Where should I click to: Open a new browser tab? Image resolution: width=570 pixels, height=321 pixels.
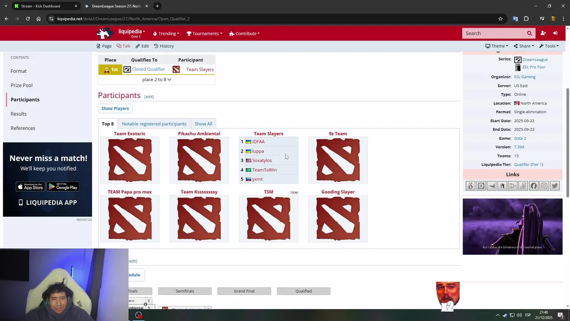click(x=157, y=6)
